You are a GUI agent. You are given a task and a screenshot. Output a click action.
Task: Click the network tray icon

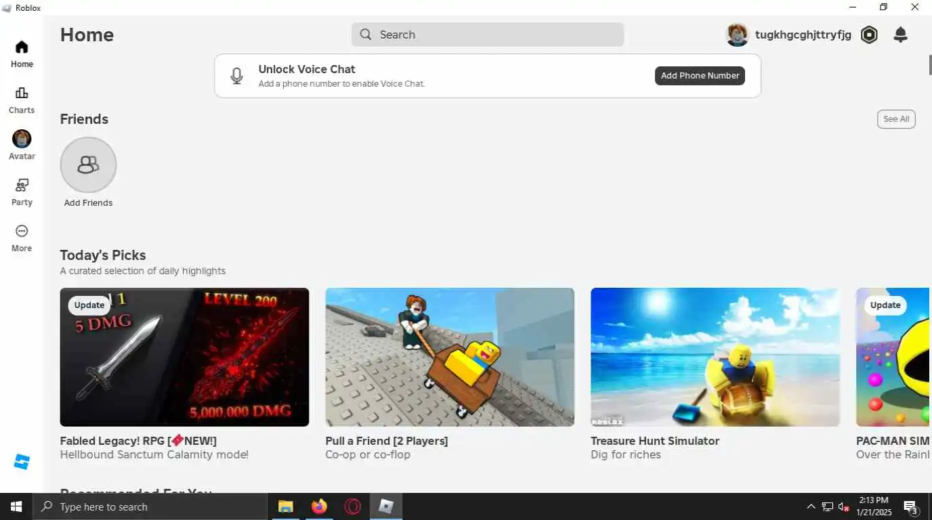click(x=828, y=506)
